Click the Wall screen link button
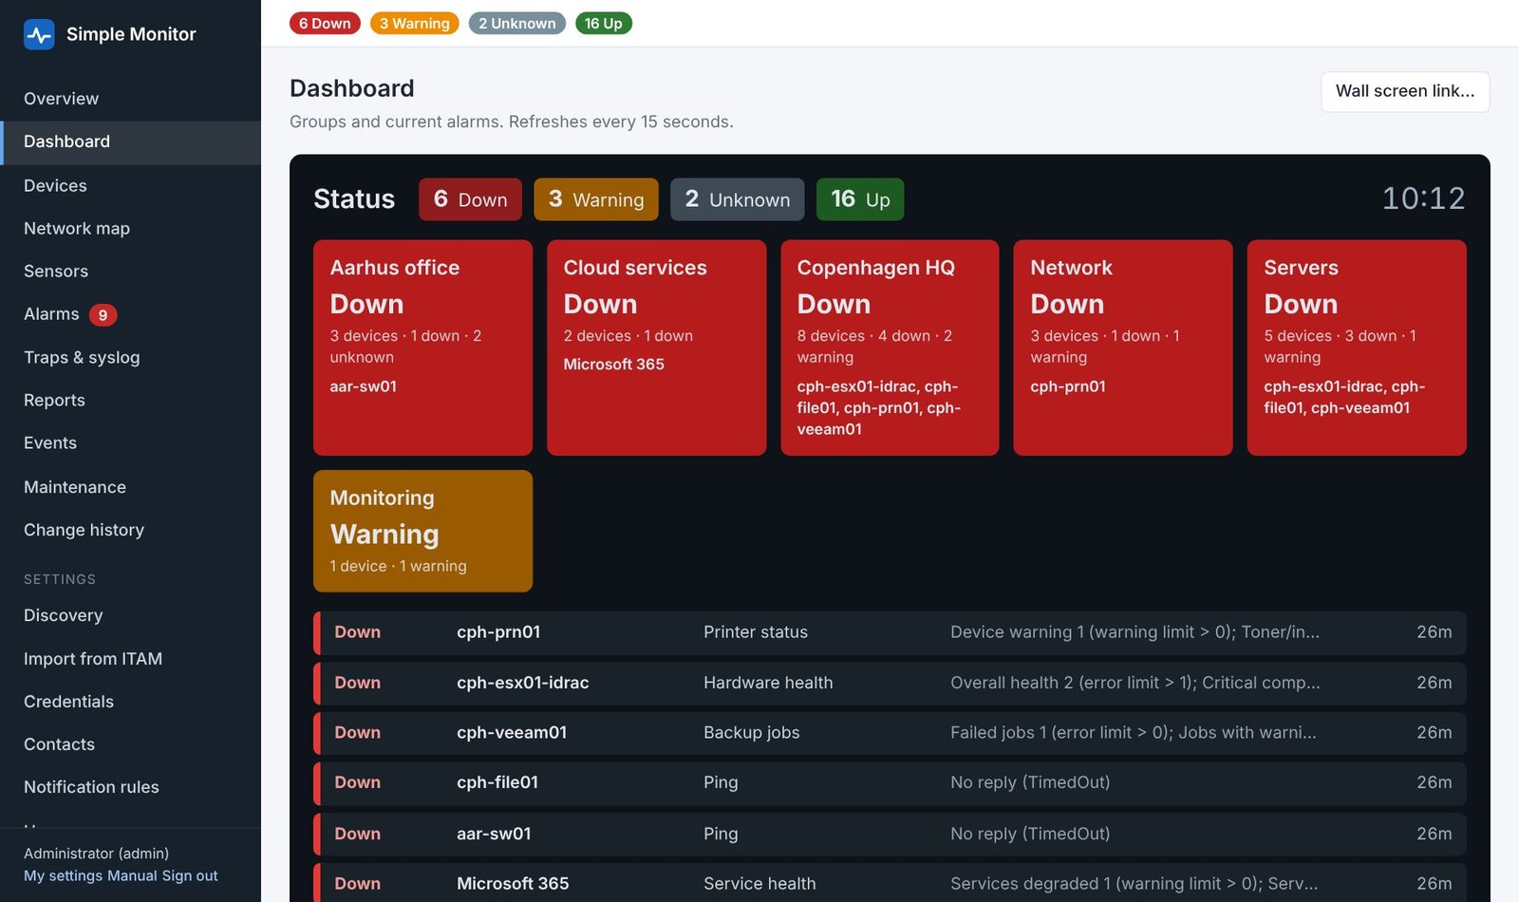The width and height of the screenshot is (1519, 902). (1405, 91)
